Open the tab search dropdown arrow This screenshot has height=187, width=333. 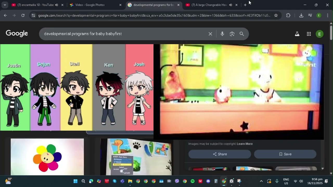tap(5, 5)
